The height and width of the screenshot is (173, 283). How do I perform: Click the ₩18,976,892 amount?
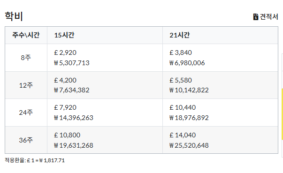[x=189, y=118]
